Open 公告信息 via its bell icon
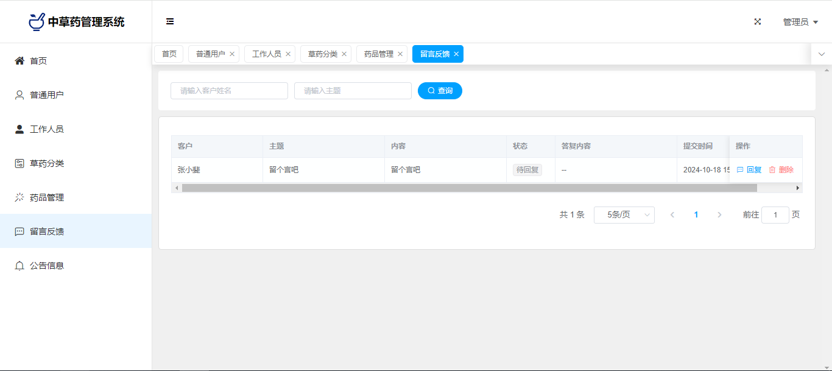 pos(19,266)
